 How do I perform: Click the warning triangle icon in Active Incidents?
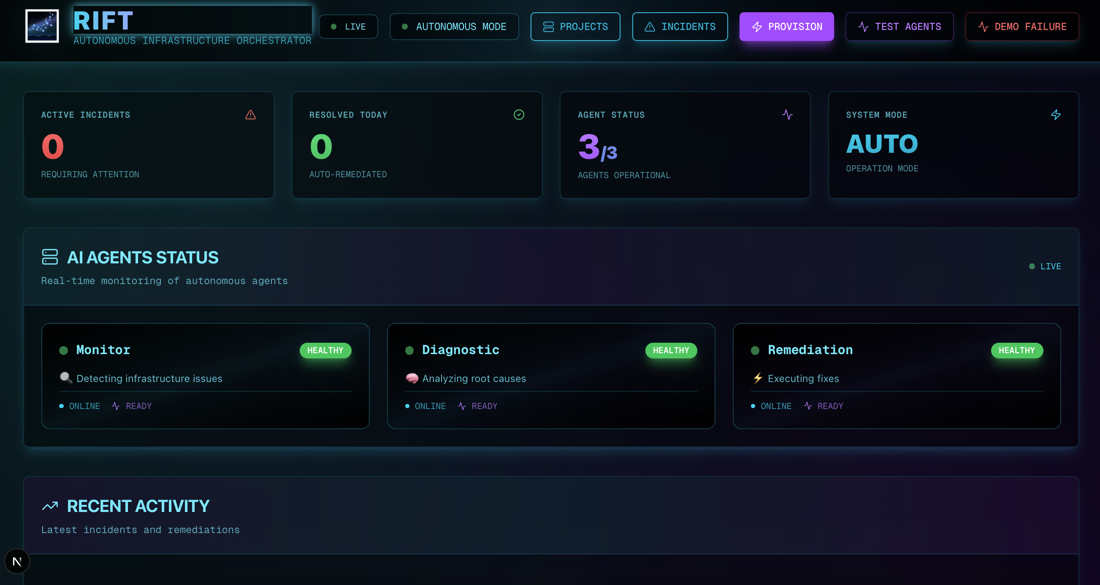pyautogui.click(x=251, y=115)
